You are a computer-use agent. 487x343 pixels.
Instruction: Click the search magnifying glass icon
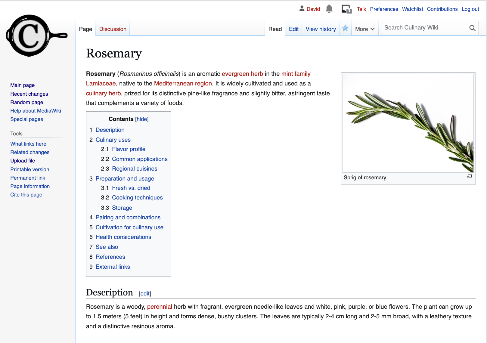click(472, 28)
